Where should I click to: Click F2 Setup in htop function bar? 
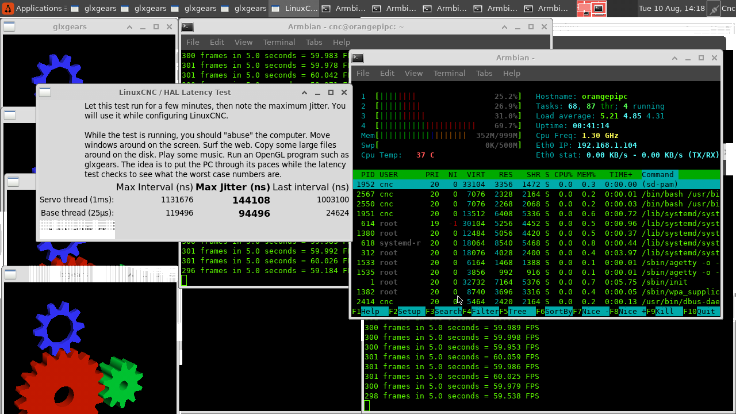click(407, 311)
